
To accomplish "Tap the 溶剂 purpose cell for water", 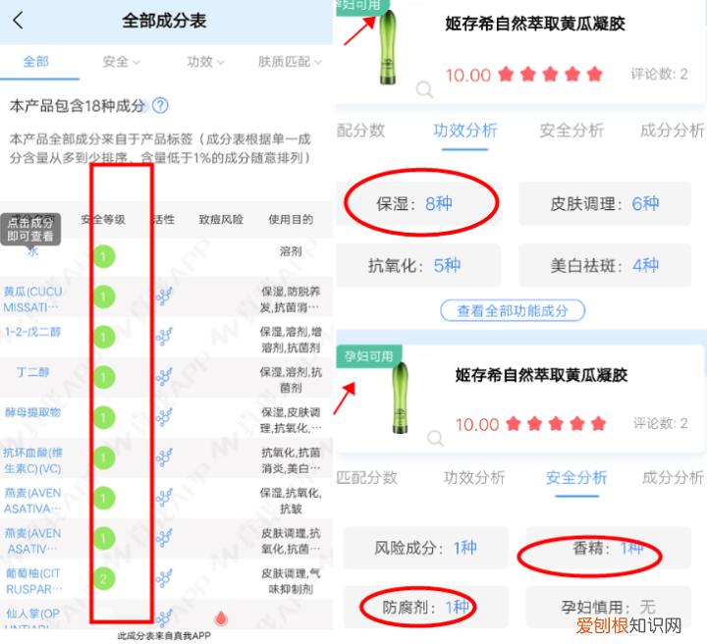I will click(x=291, y=251).
